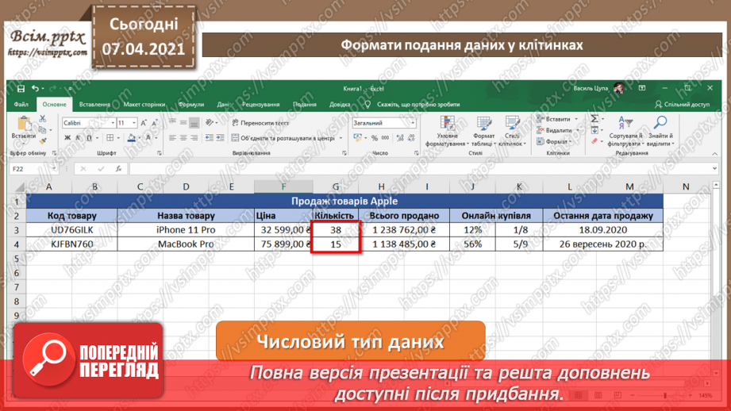Switch to the Вставлення tab
This screenshot has width=731, height=411.
94,105
